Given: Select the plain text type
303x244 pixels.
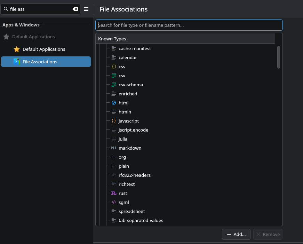Looking at the screenshot, I should 124,166.
